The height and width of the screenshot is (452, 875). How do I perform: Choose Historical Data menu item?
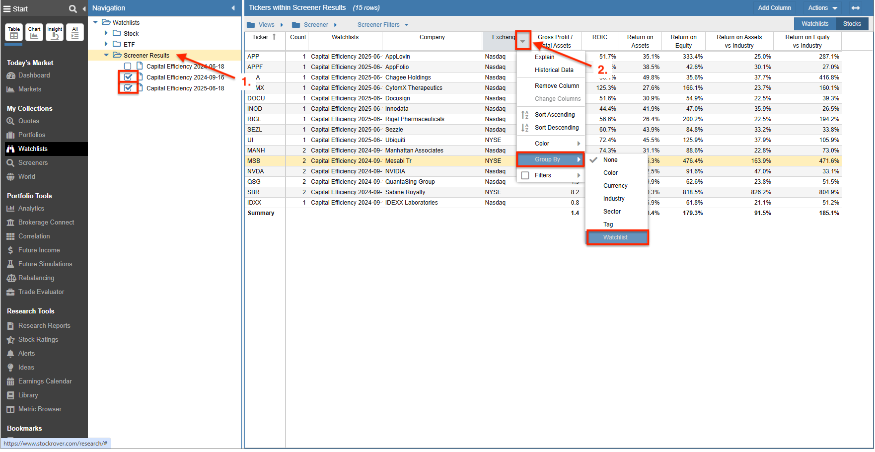pyautogui.click(x=554, y=70)
